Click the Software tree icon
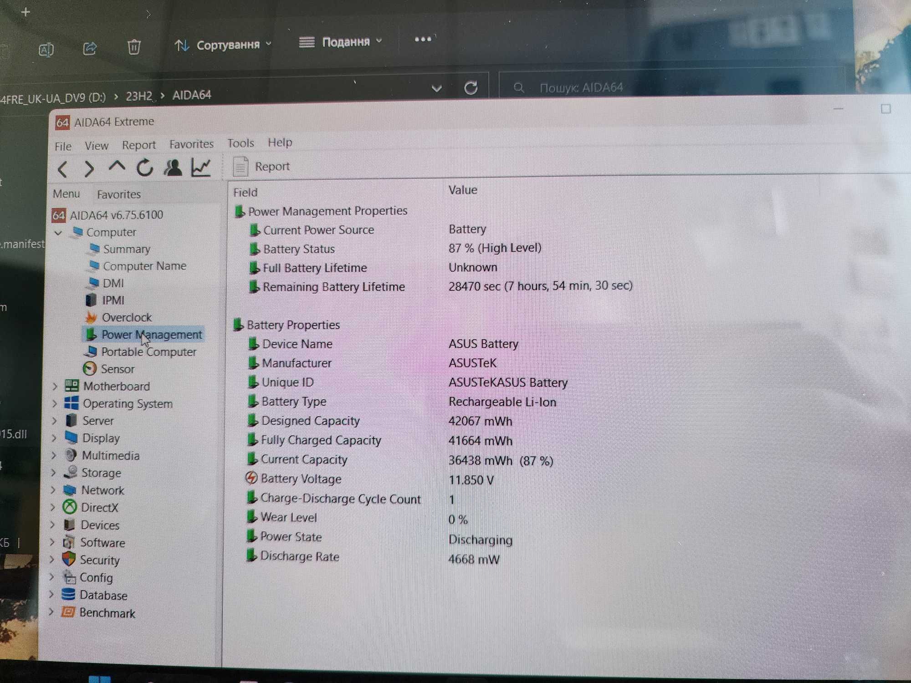This screenshot has height=683, width=911. (x=69, y=542)
